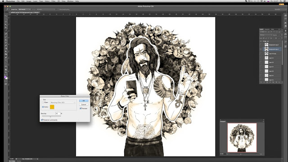Click the Navigator preview thumbnail
Image resolution: width=288 pixels, height=162 pixels.
pos(242,138)
